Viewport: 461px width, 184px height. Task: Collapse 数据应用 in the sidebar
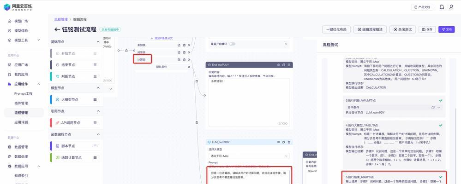pos(38,166)
